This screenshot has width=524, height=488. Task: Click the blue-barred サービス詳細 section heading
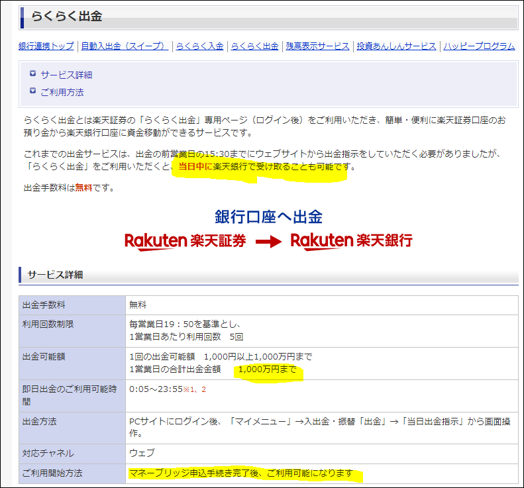click(x=55, y=275)
